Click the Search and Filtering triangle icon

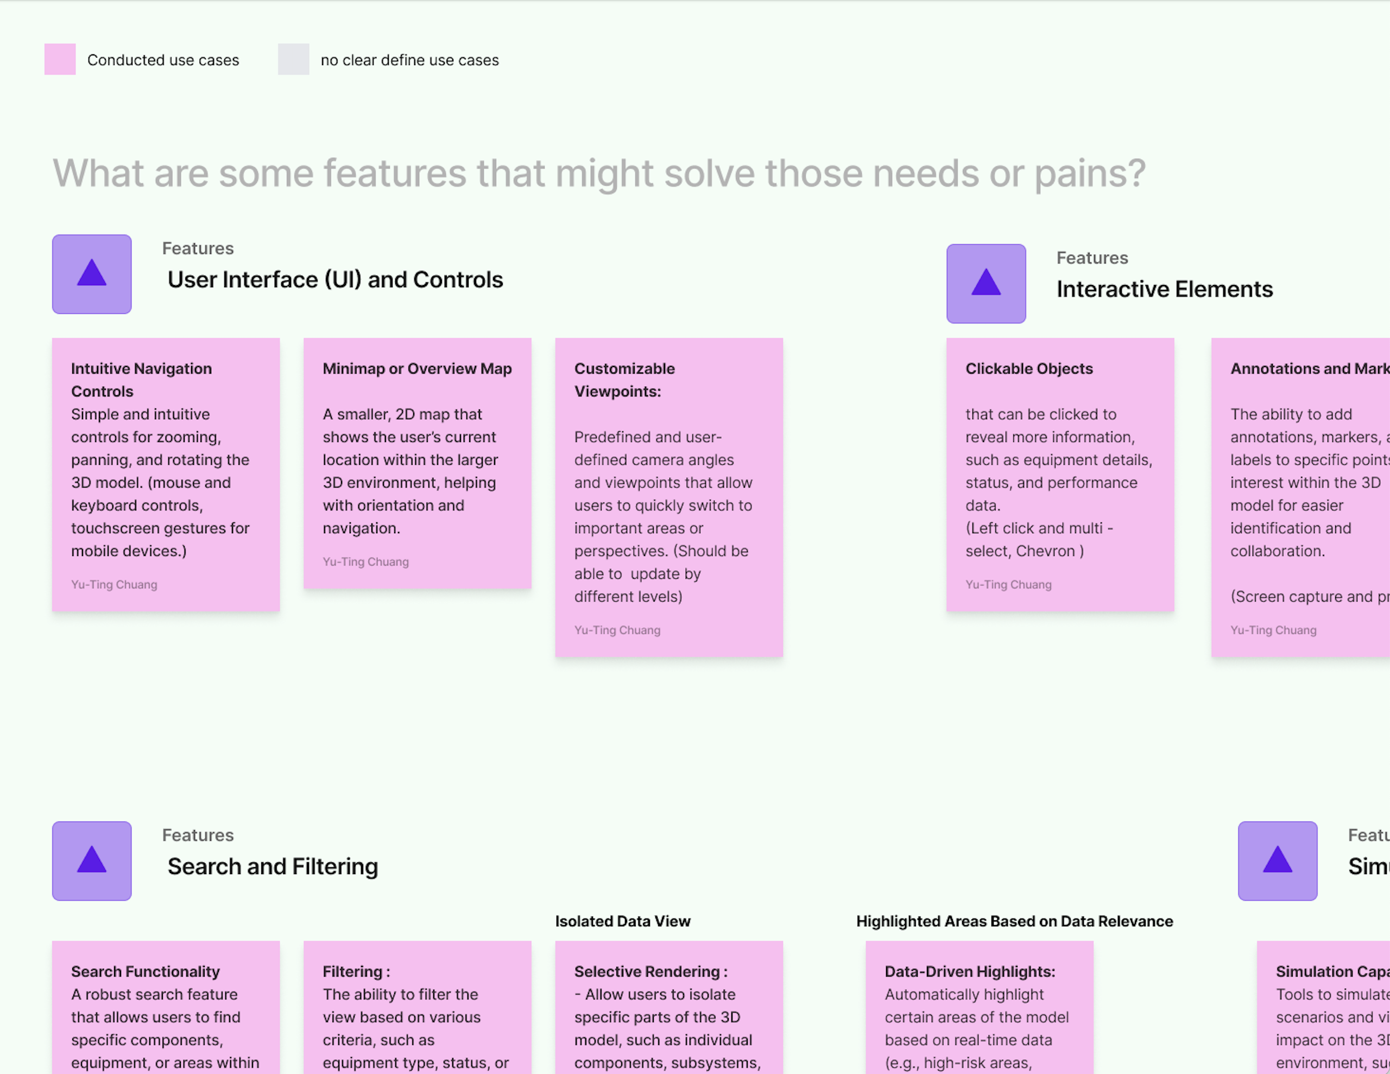pos(92,860)
